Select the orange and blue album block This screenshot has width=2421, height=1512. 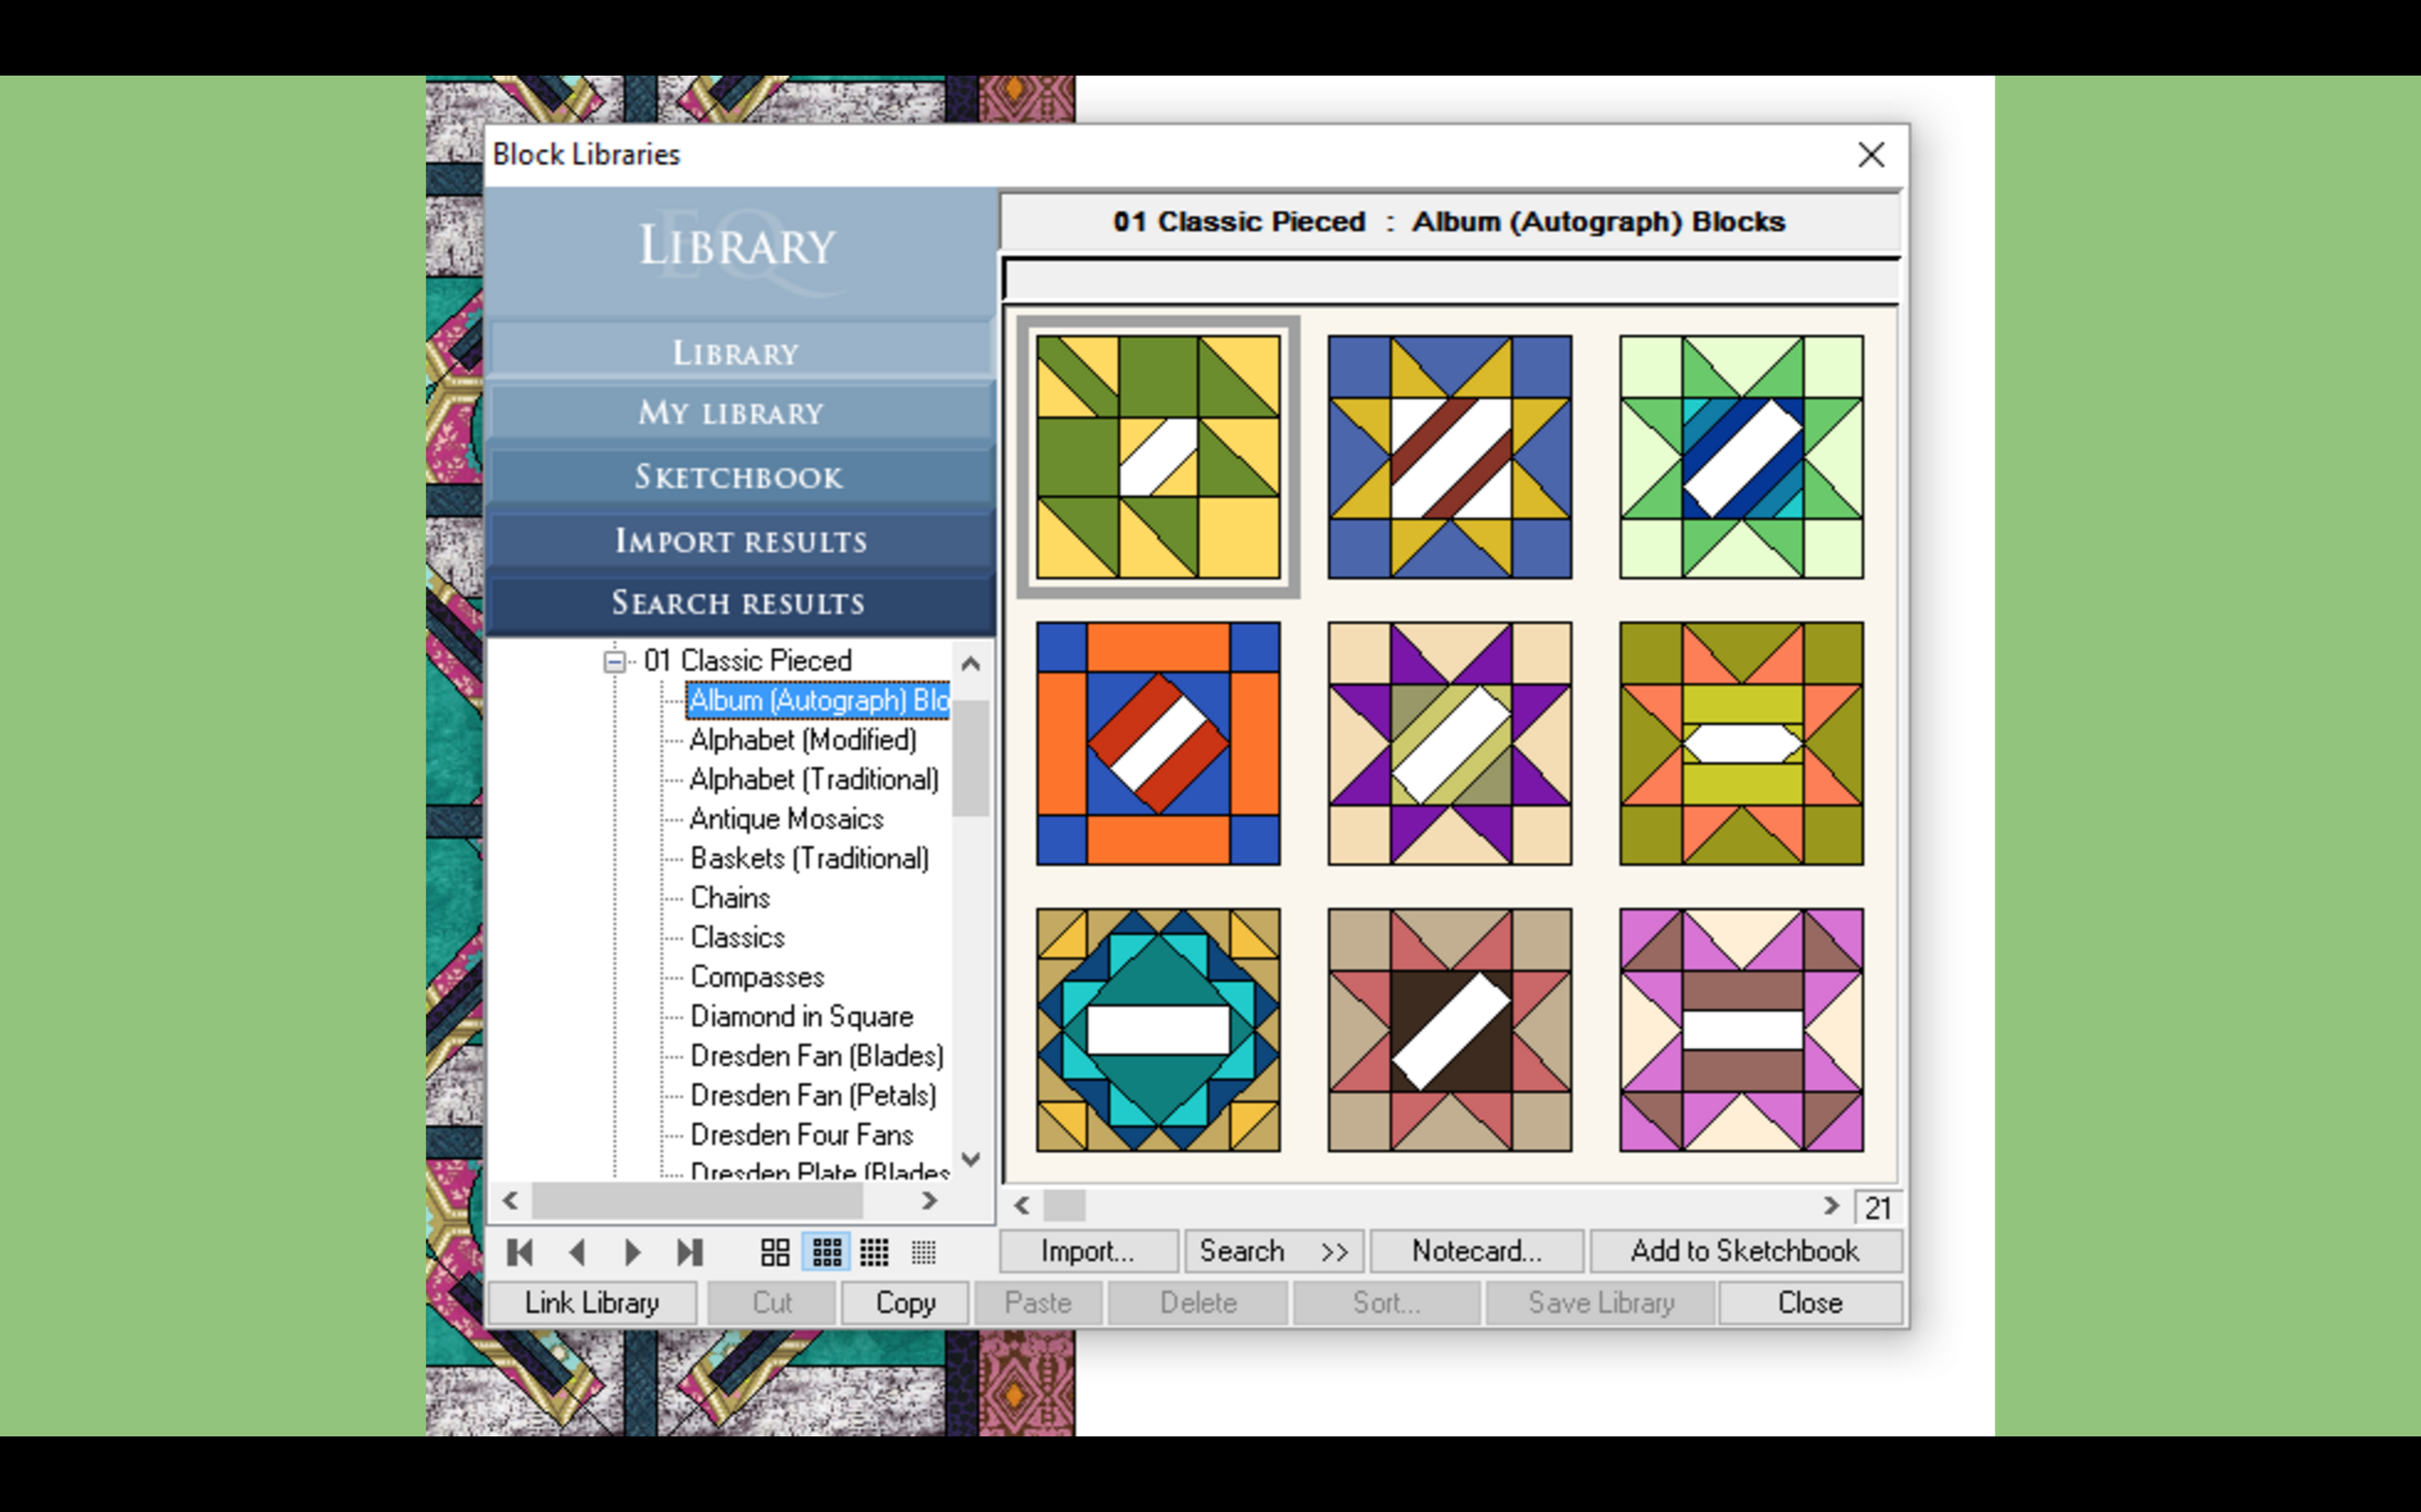[x=1158, y=743]
